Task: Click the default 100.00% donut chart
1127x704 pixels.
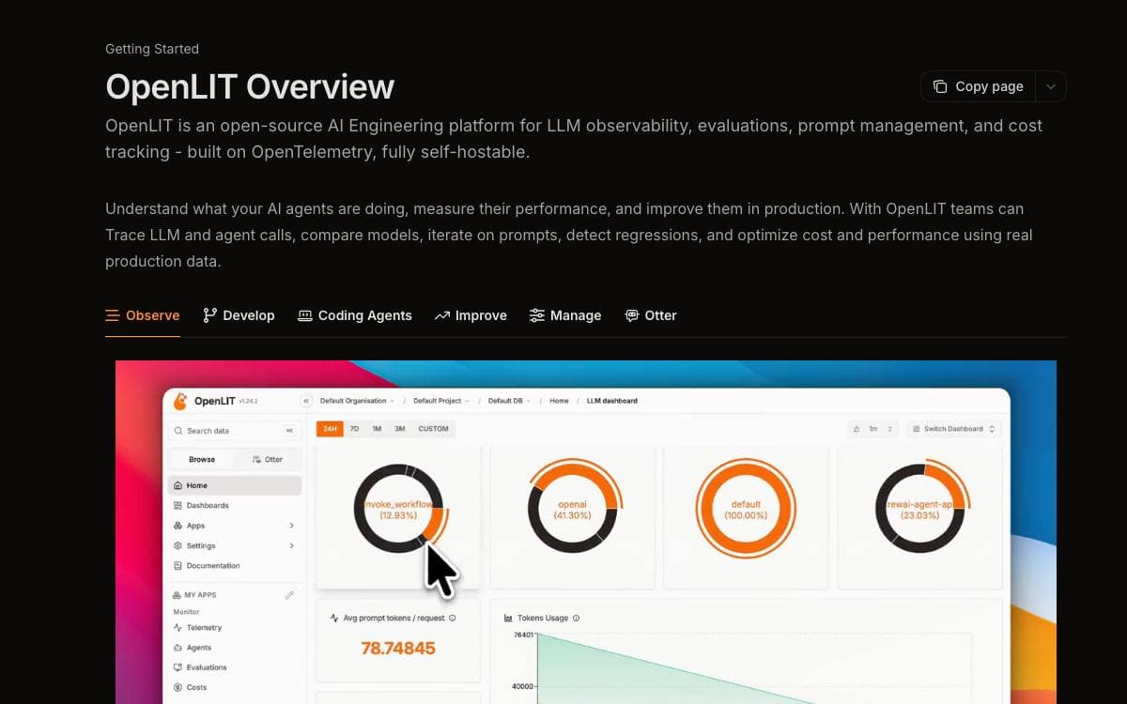Action: click(746, 509)
